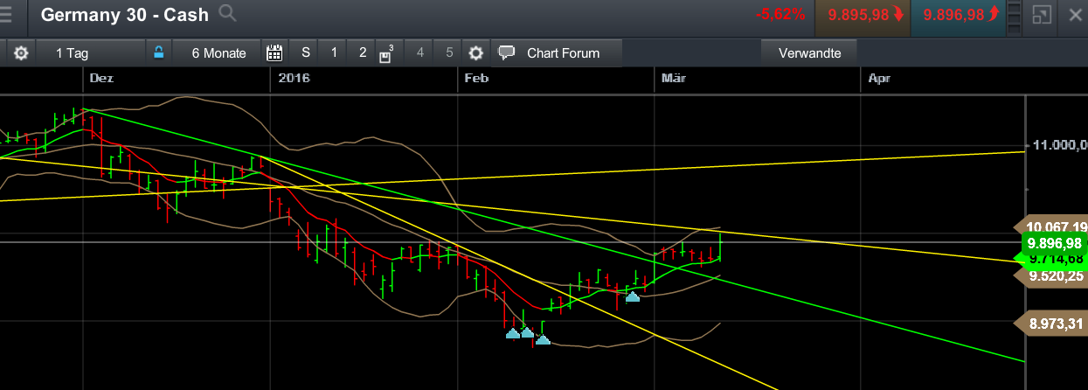Close the Germany 30 chart panel
This screenshot has height=390, width=1088.
[1074, 15]
